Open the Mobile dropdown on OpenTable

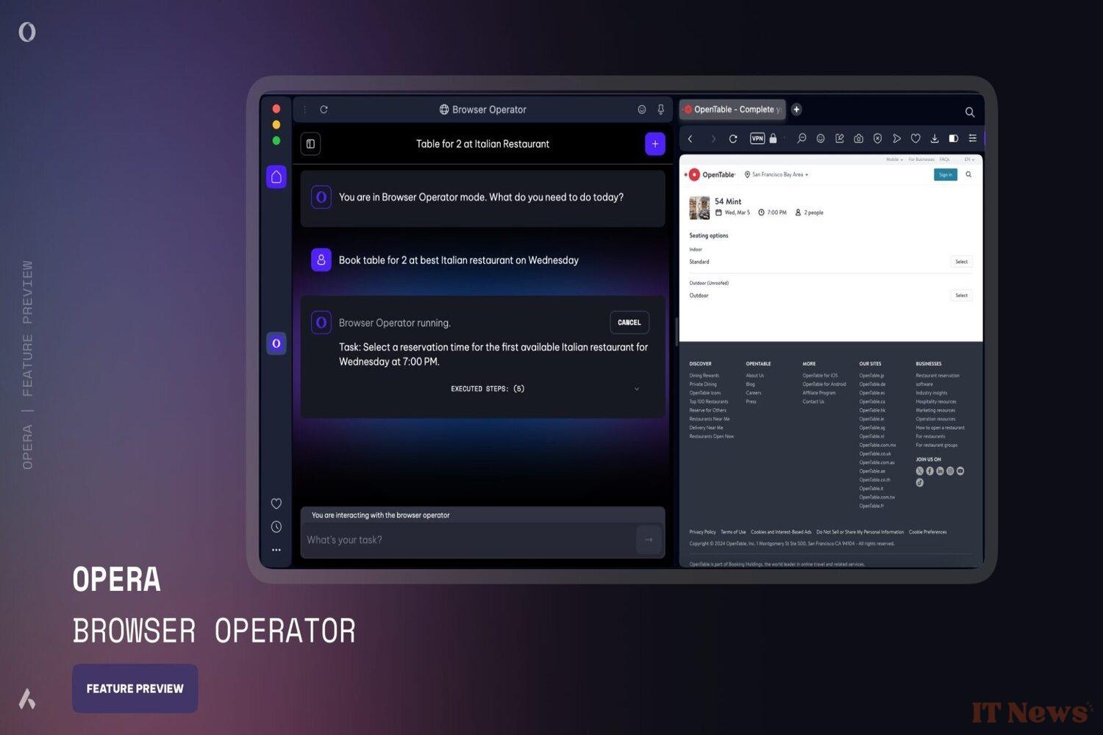click(x=894, y=159)
